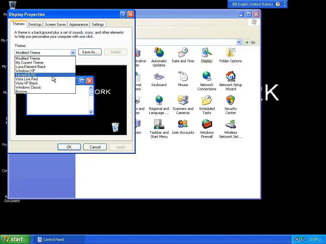
Task: Choose Luna Element Black theme
Action: [45, 67]
